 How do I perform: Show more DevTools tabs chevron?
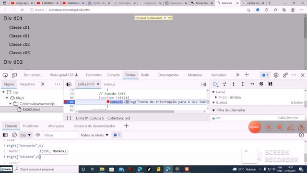coord(238,75)
